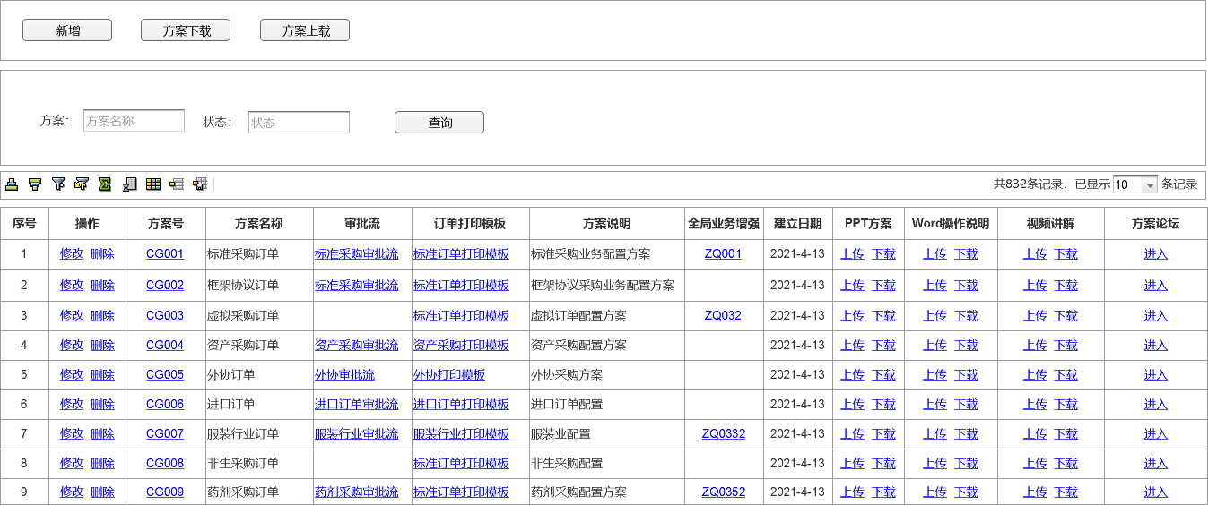Click the 序号 column header
Screen dimensions: 1208x505
tap(24, 224)
